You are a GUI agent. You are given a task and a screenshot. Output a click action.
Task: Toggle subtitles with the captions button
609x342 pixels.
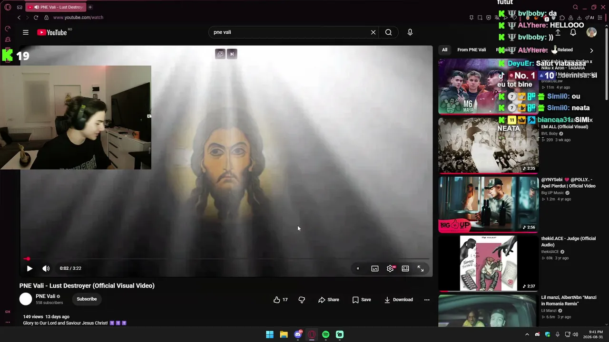[x=375, y=268]
